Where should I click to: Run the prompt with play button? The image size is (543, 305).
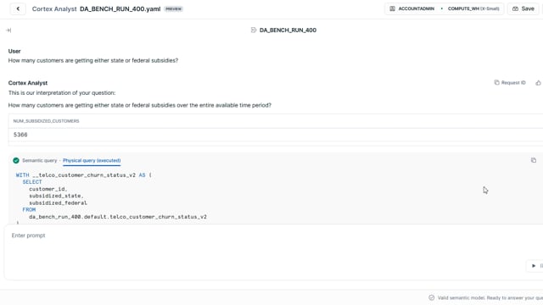[534, 265]
